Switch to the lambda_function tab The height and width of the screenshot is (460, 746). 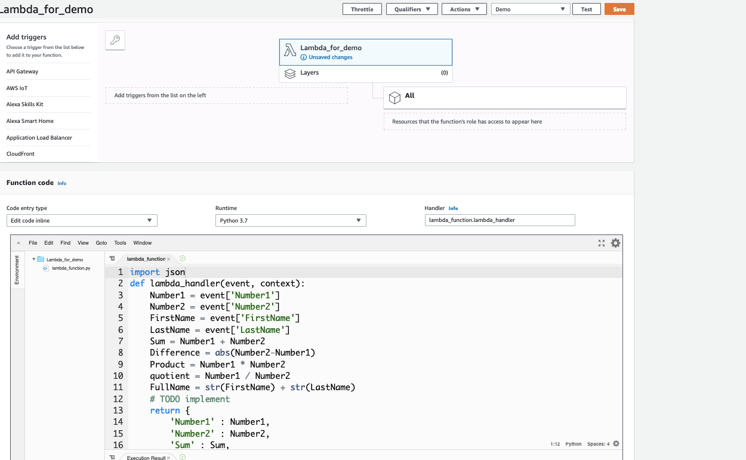pos(146,259)
